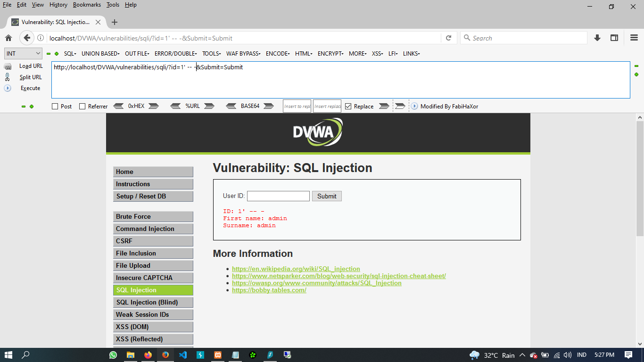Expand the TOOLS dropdown
Screen dimensions: 644x362
tap(211, 54)
